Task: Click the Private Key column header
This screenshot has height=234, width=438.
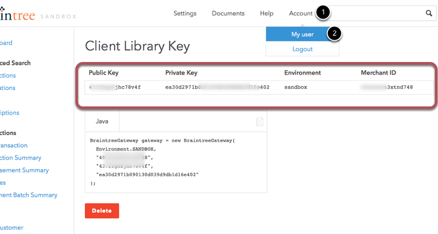Action: [181, 73]
